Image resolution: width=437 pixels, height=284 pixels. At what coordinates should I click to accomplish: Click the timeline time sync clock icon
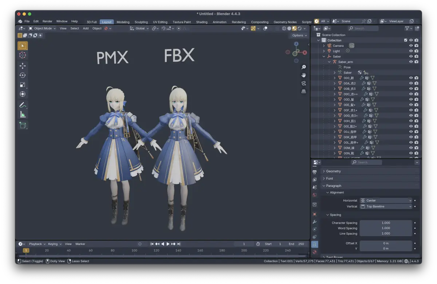click(258, 244)
